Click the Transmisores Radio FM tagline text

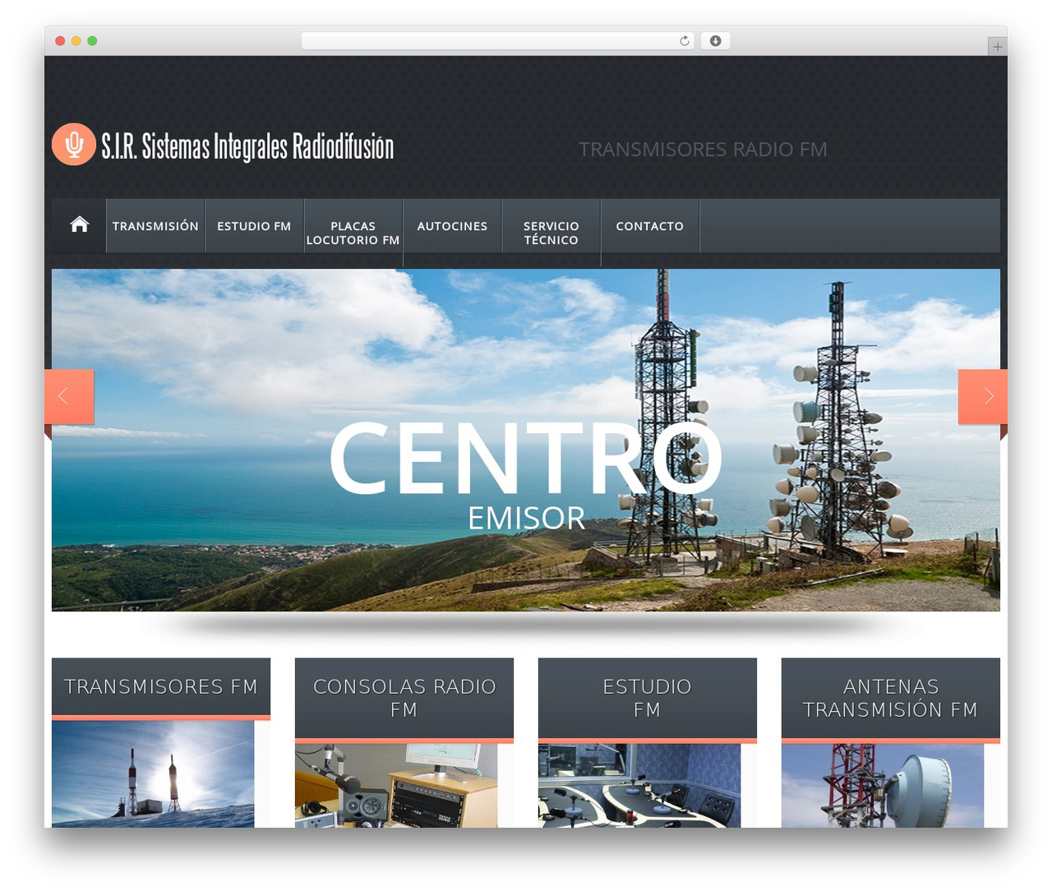click(703, 150)
